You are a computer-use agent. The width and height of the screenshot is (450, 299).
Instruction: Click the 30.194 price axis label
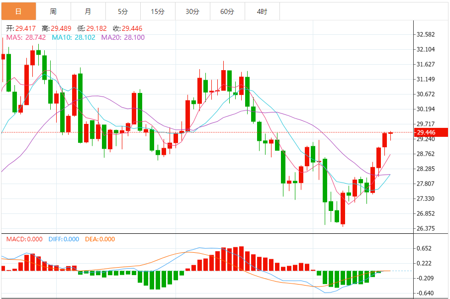click(x=426, y=109)
